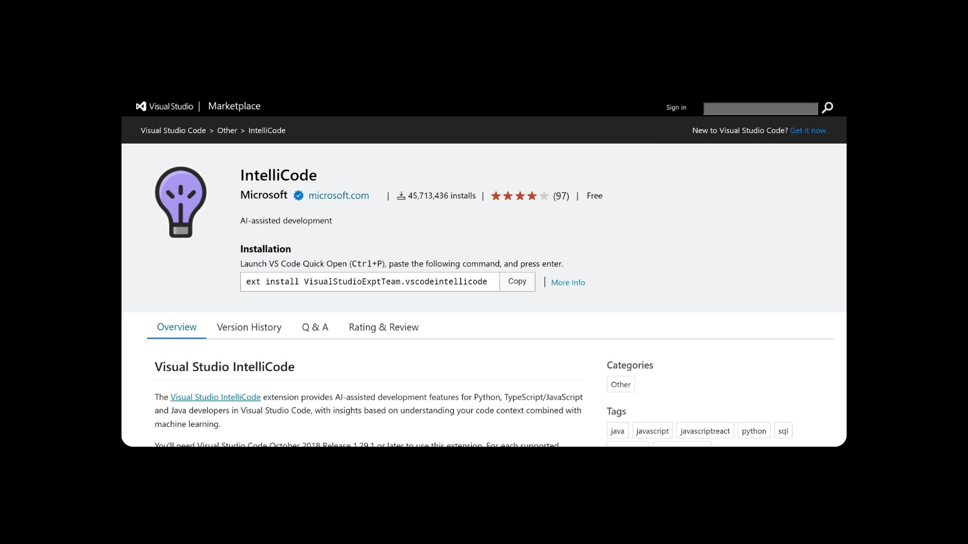Select the javascript tag
968x544 pixels.
pos(652,431)
